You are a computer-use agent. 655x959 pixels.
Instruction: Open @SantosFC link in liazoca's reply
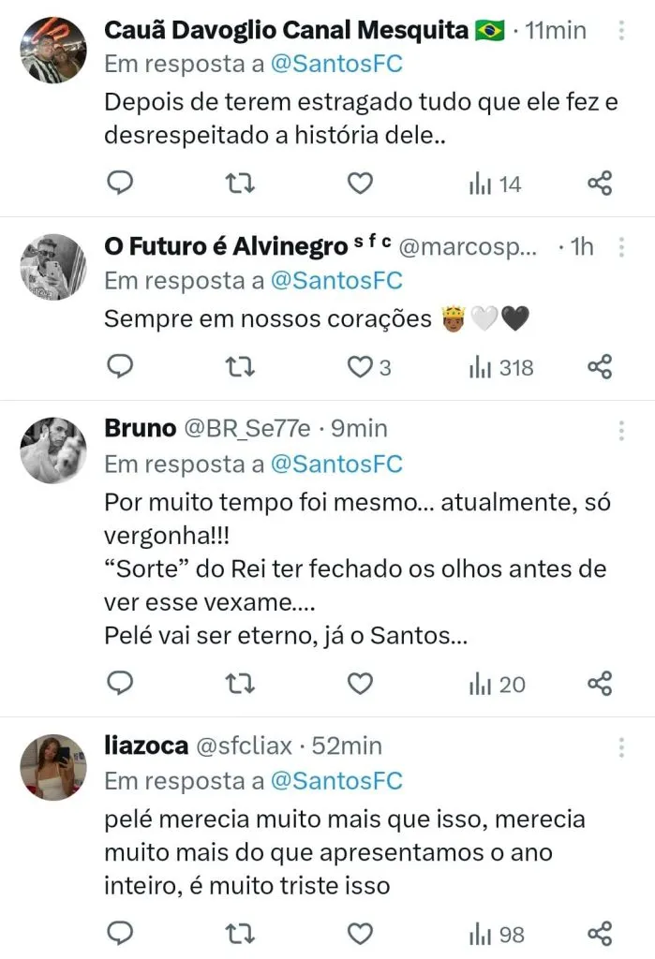(336, 781)
